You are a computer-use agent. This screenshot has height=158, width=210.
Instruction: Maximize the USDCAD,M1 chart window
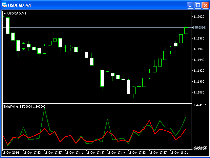pyautogui.click(x=198, y=5)
